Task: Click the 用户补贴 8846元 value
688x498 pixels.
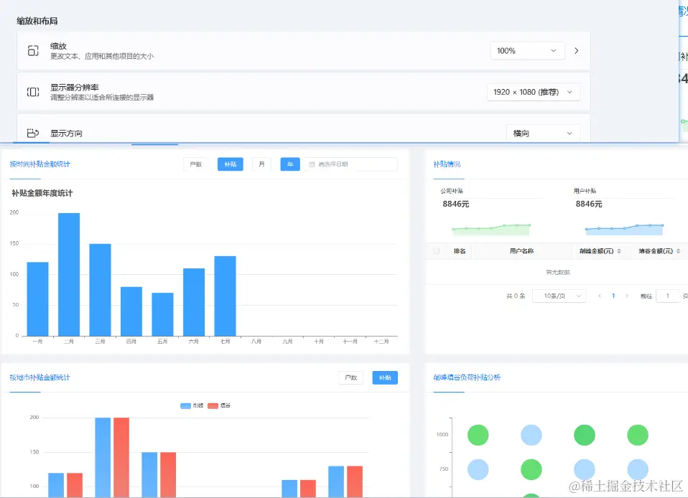Action: coord(589,204)
